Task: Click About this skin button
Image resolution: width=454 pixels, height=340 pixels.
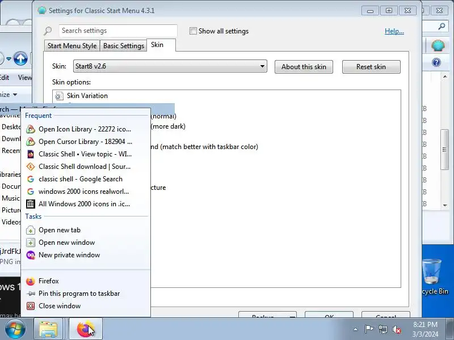Action: [304, 67]
